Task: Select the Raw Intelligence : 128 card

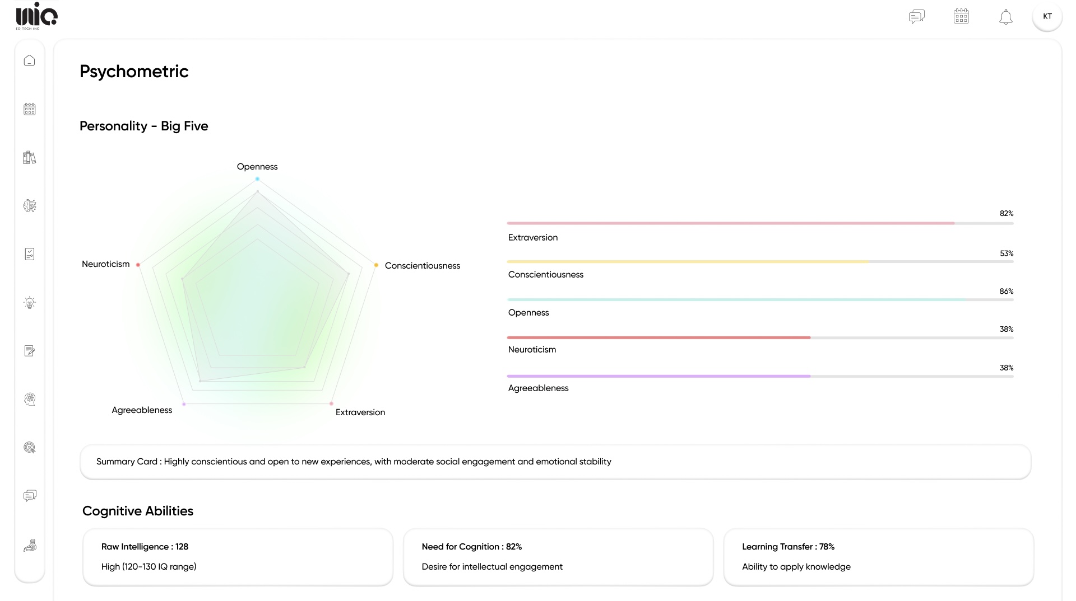Action: click(x=238, y=557)
